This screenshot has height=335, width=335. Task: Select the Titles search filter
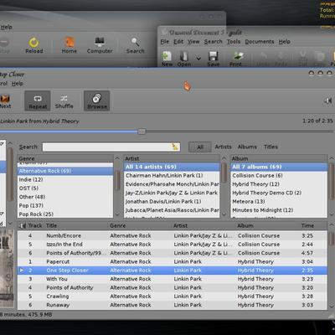tap(271, 147)
